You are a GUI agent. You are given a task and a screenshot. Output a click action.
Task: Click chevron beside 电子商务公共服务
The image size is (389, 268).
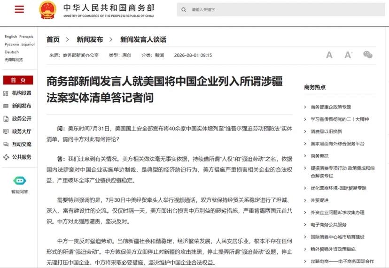305,225
